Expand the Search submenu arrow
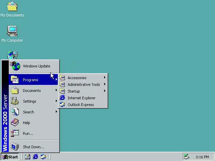The height and width of the screenshot is (161, 215). pos(56,112)
